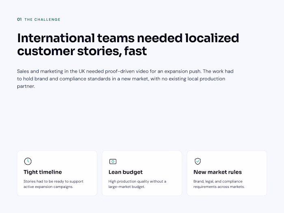This screenshot has width=284, height=213.
Task: Click the "THE CHALLENGE" section label
Action: pos(42,19)
